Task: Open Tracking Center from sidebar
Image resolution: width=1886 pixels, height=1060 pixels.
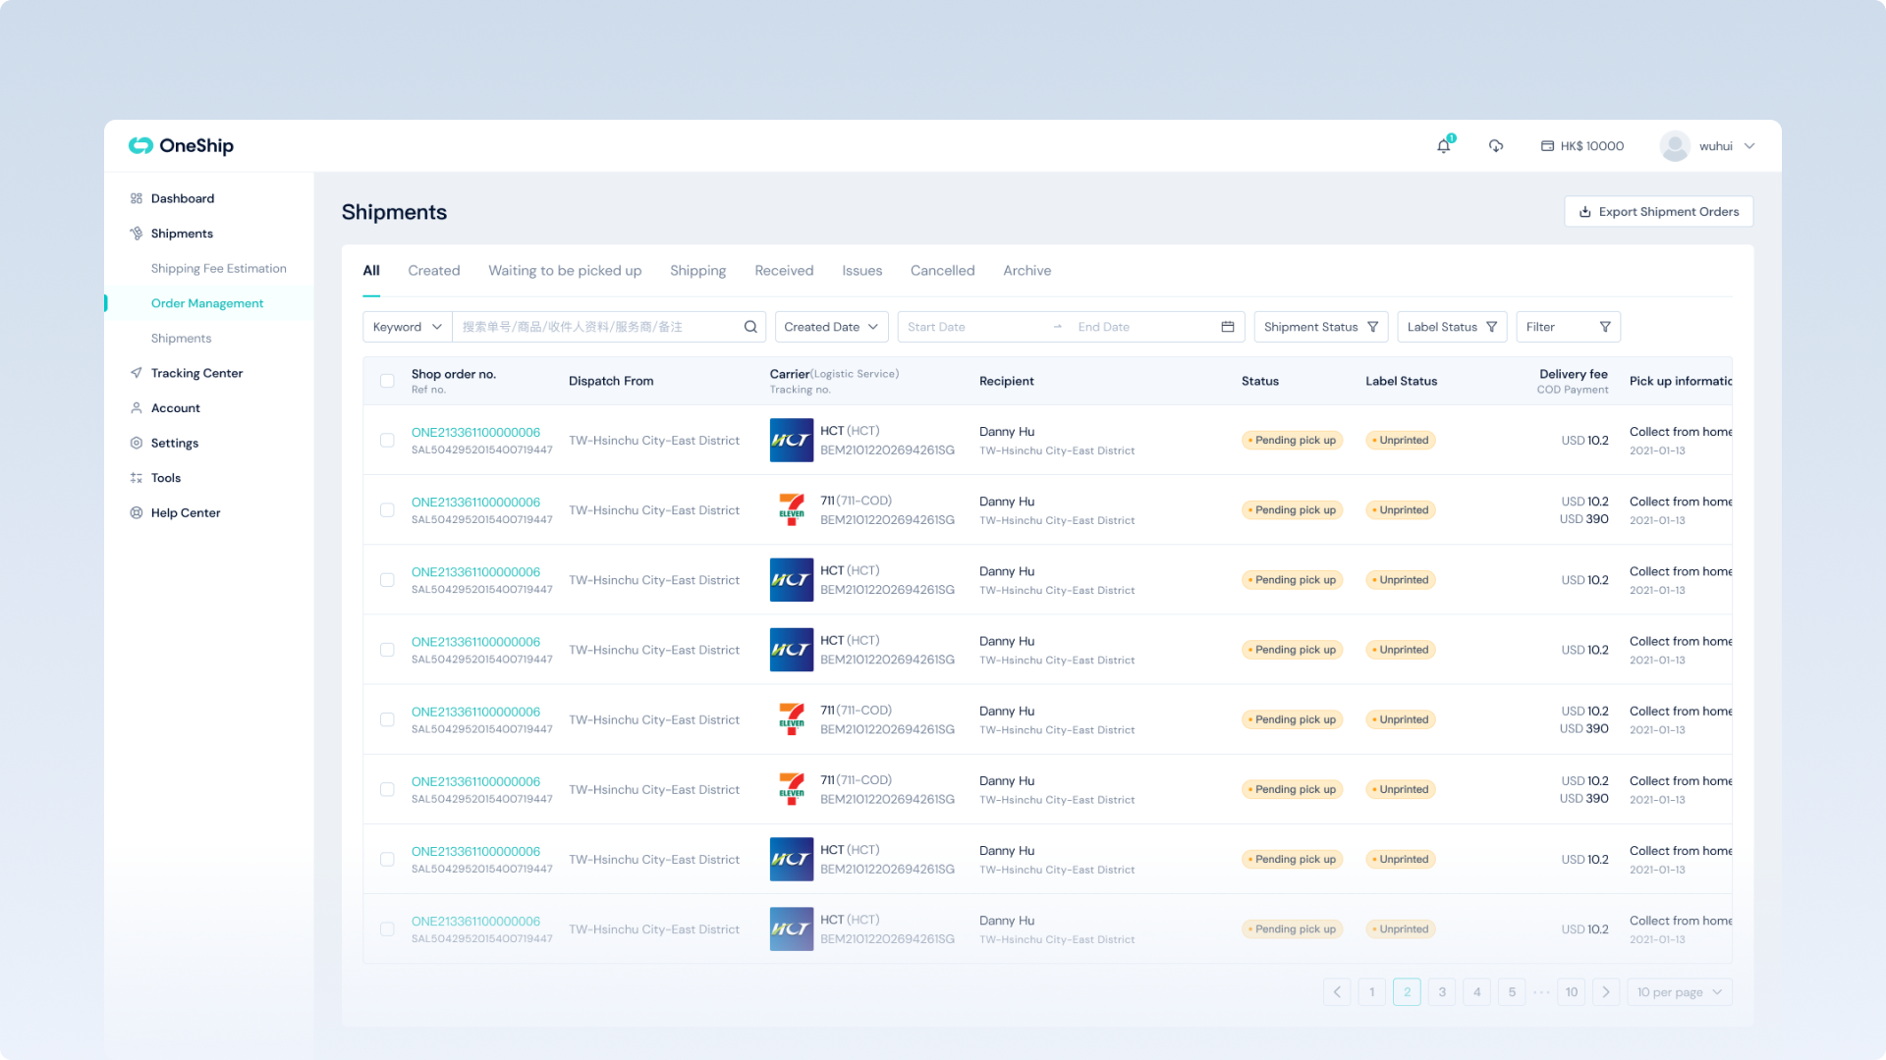Action: pos(196,373)
